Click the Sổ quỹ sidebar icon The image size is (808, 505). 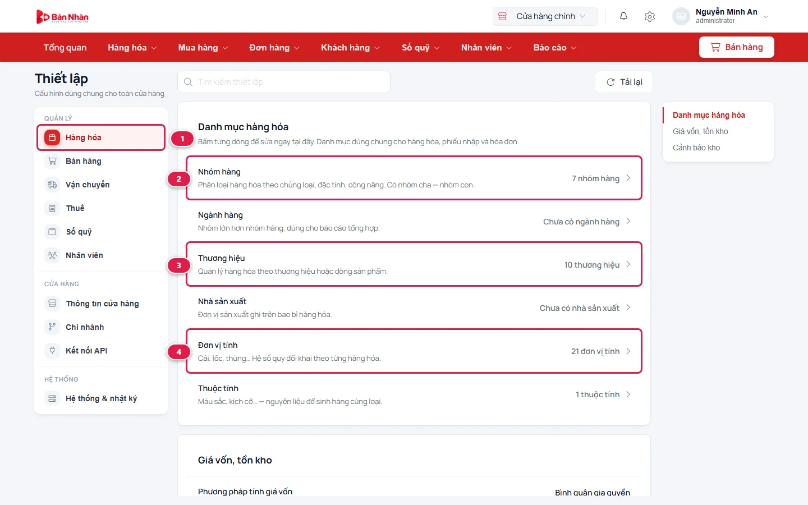point(52,232)
